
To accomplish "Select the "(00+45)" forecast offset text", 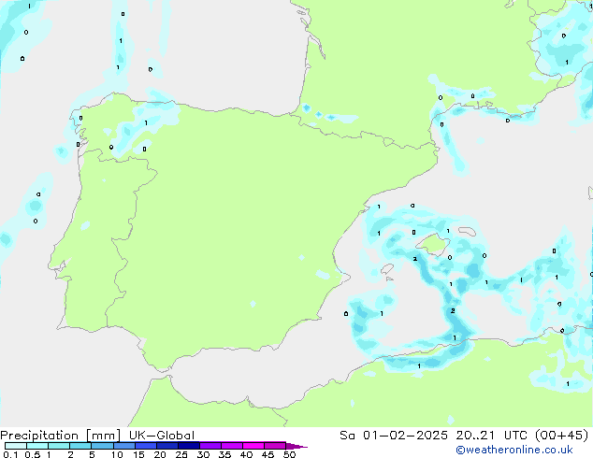I will 562,436.
